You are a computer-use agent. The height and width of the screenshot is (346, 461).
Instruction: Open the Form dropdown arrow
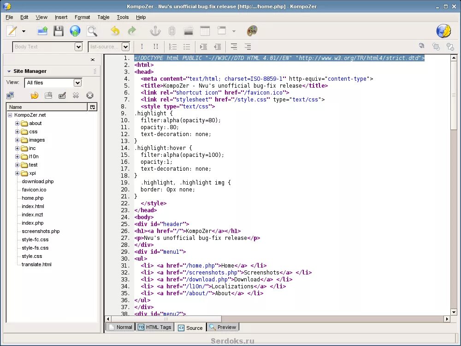pos(234,31)
